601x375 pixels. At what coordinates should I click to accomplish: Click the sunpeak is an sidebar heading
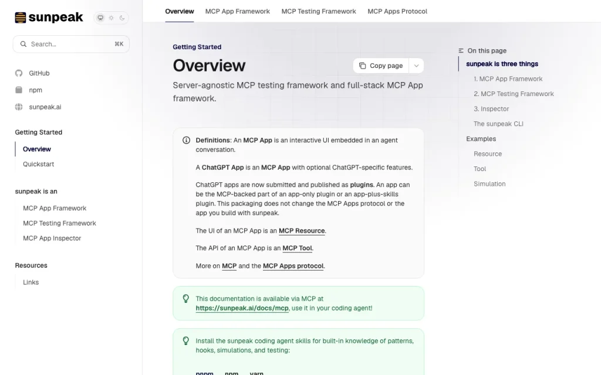[x=36, y=192]
